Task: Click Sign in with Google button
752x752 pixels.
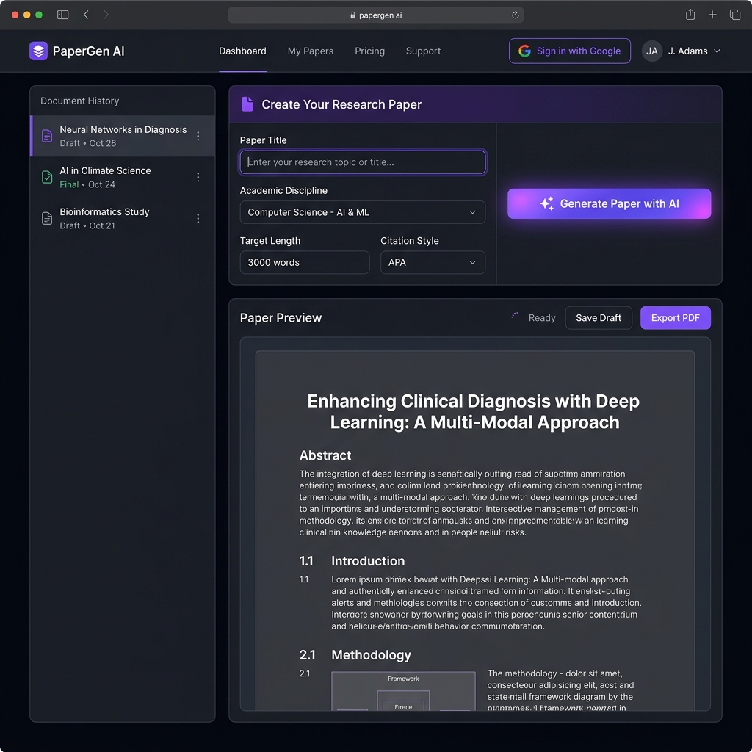Action: click(570, 51)
